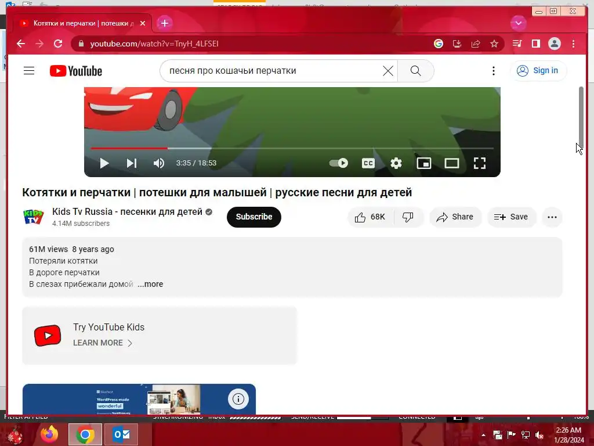The height and width of the screenshot is (446, 594).
Task: Enter full screen mode
Action: click(480, 163)
